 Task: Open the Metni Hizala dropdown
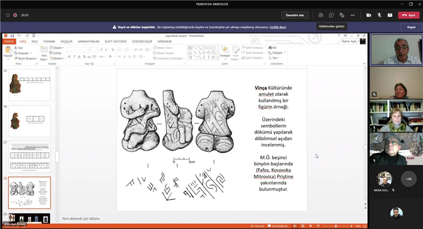tap(164, 53)
